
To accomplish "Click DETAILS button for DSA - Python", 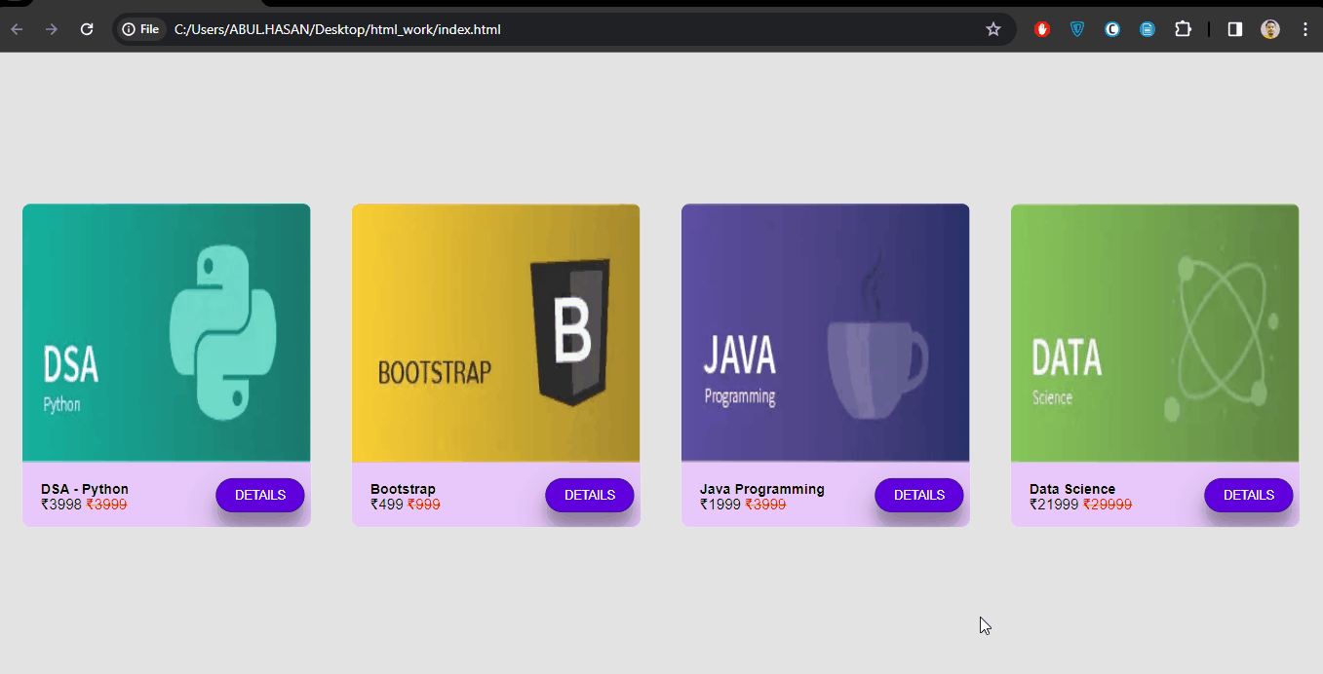I will coord(260,495).
